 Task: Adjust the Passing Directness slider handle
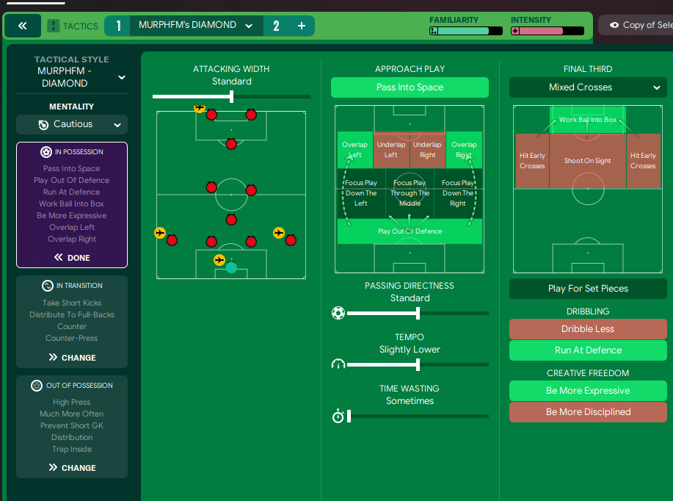(x=418, y=313)
